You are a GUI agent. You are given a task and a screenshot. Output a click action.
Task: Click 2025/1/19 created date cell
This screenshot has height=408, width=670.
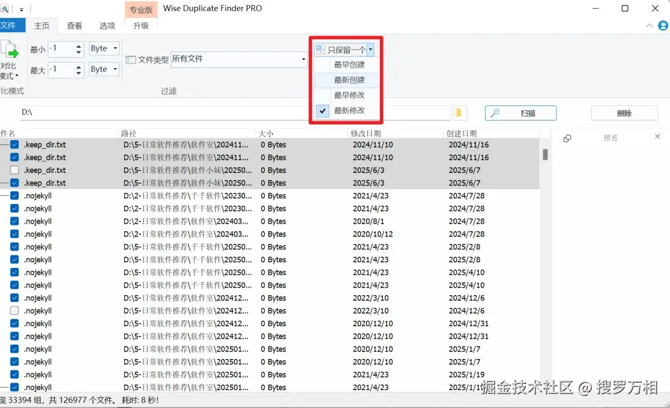467,375
